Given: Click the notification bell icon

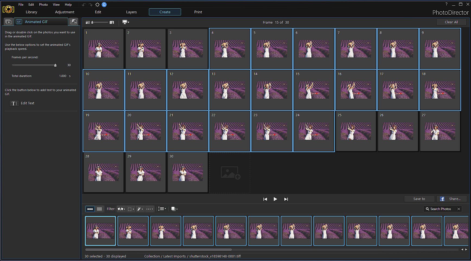Looking at the screenshot, I should coord(104,5).
